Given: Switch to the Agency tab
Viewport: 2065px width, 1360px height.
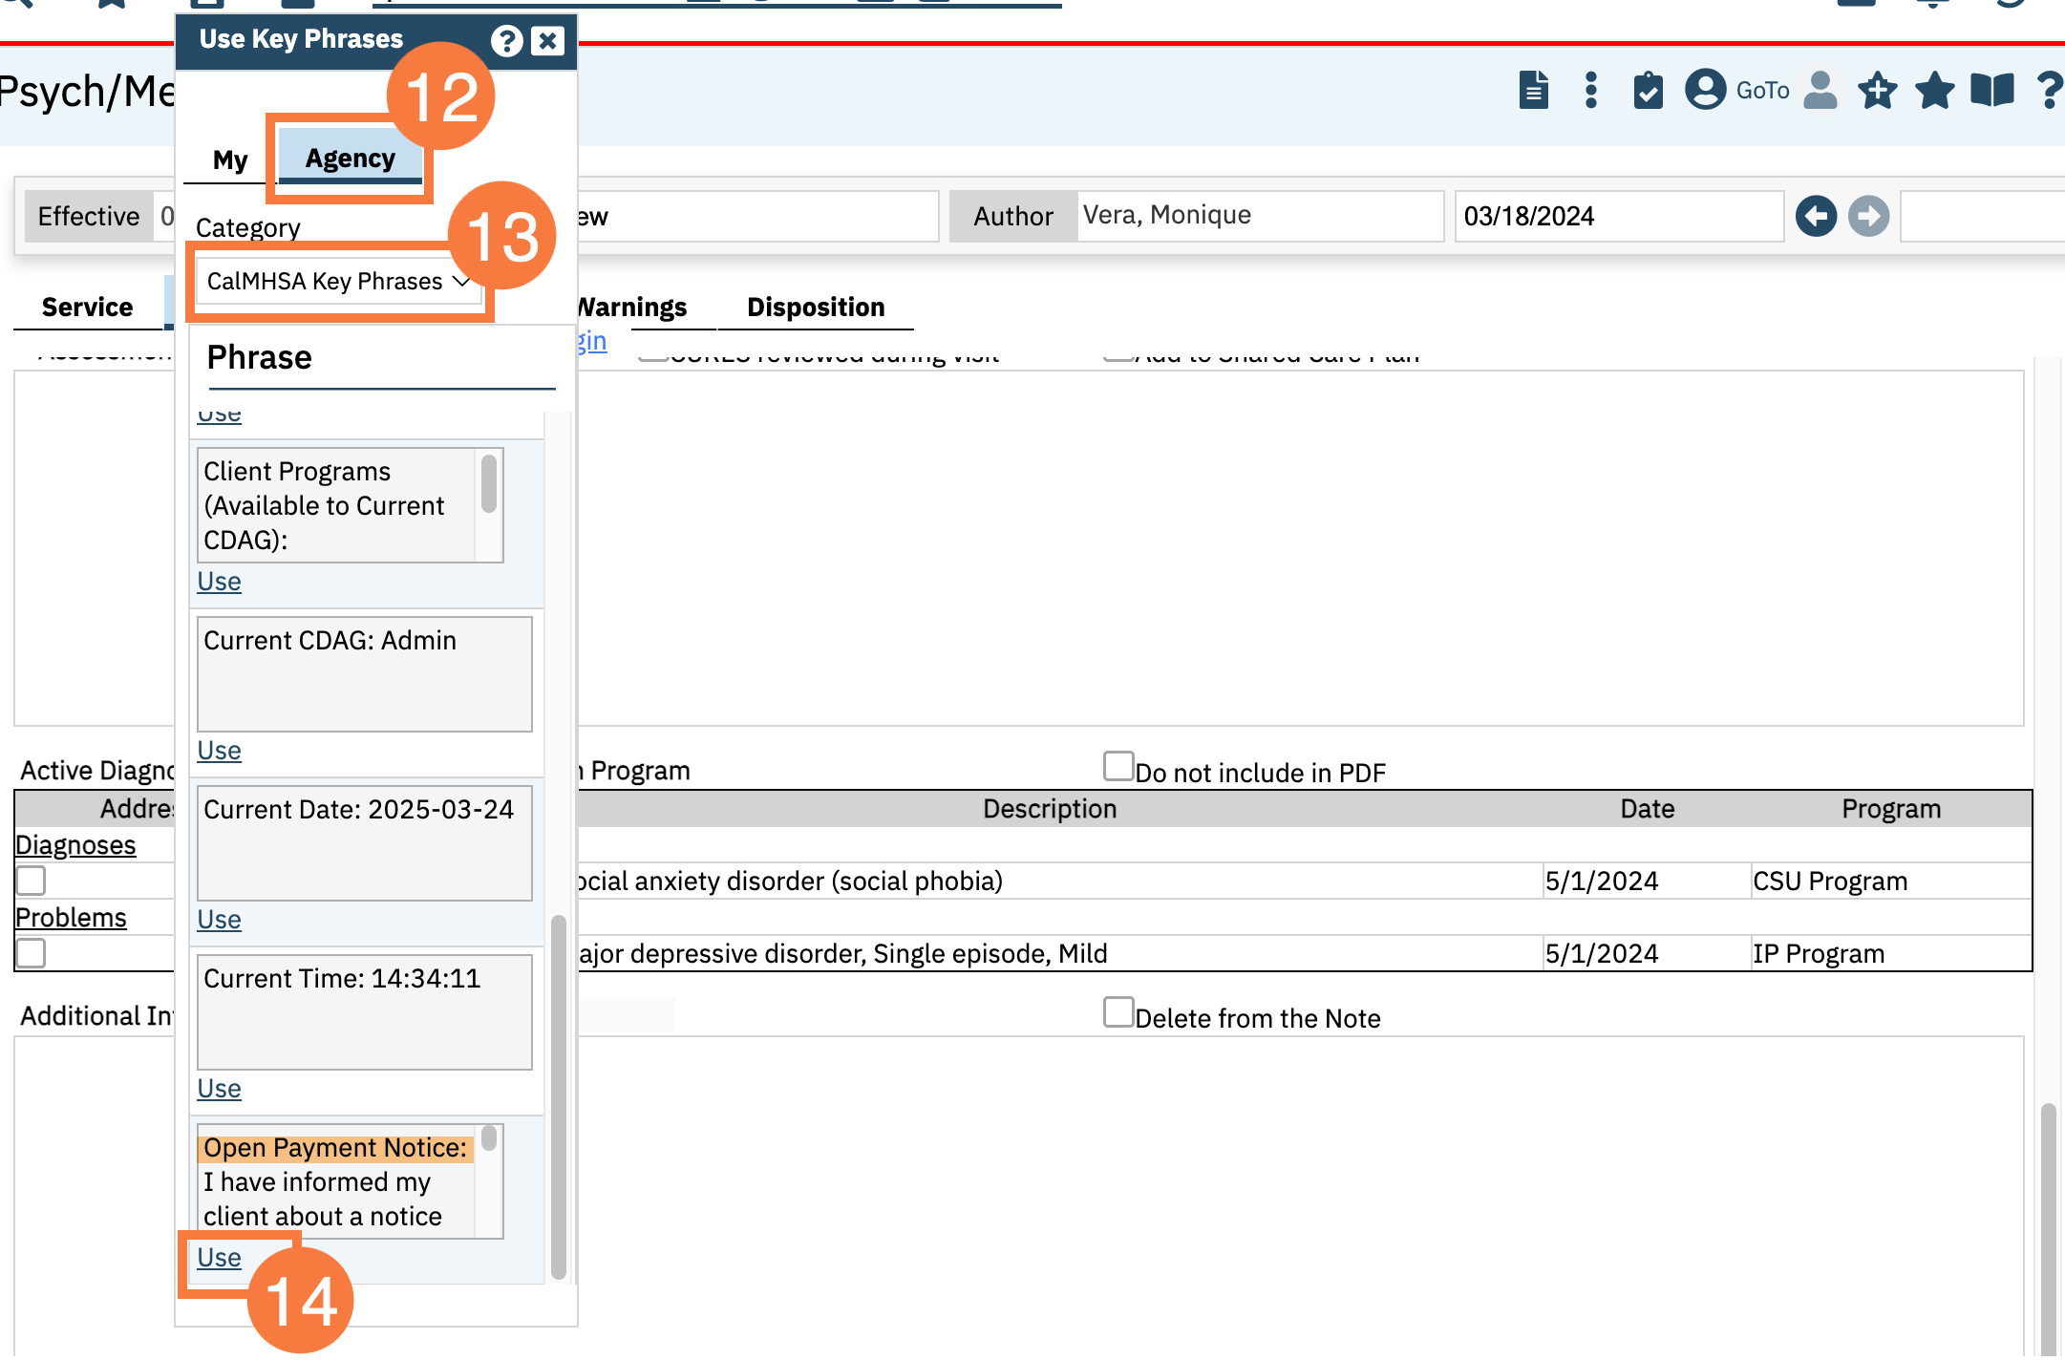Looking at the screenshot, I should (350, 159).
